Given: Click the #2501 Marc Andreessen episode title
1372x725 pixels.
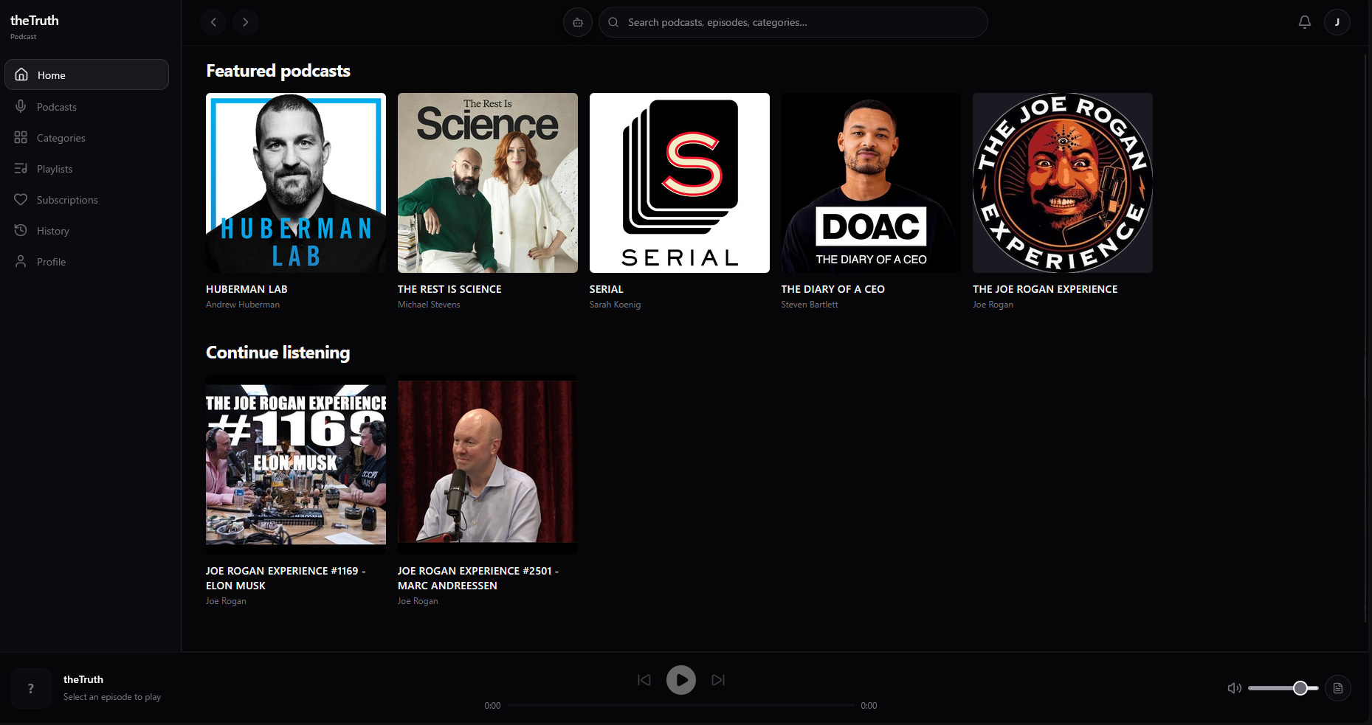Looking at the screenshot, I should [478, 578].
